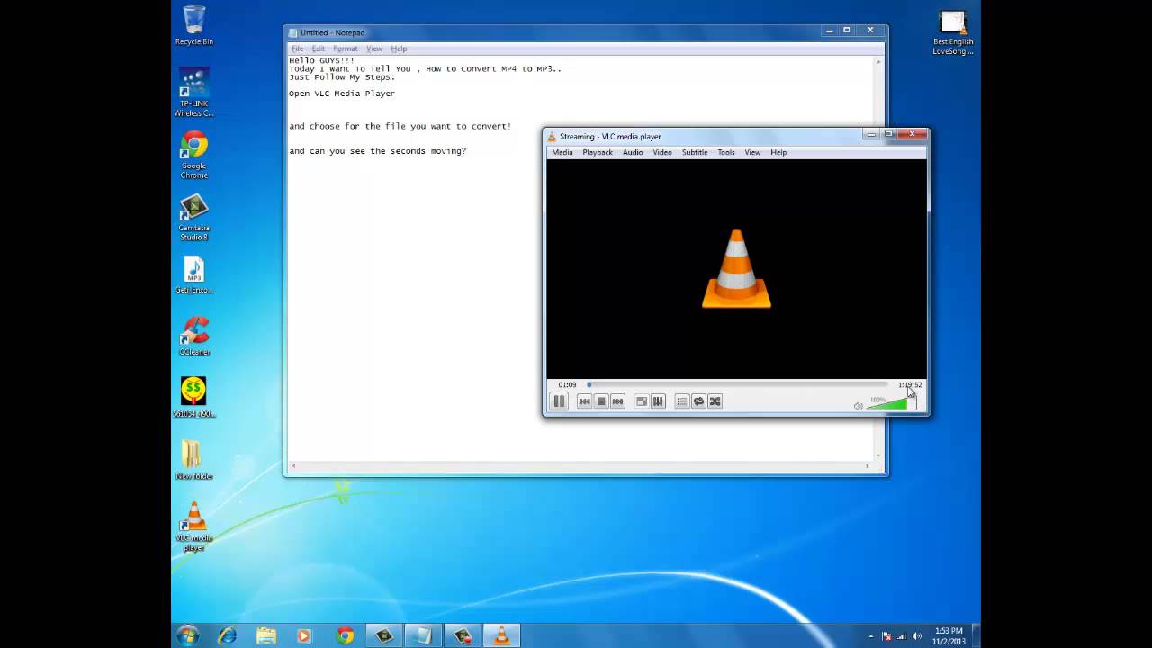
Task: Mute audio via VLC speaker icon
Action: [x=858, y=406]
